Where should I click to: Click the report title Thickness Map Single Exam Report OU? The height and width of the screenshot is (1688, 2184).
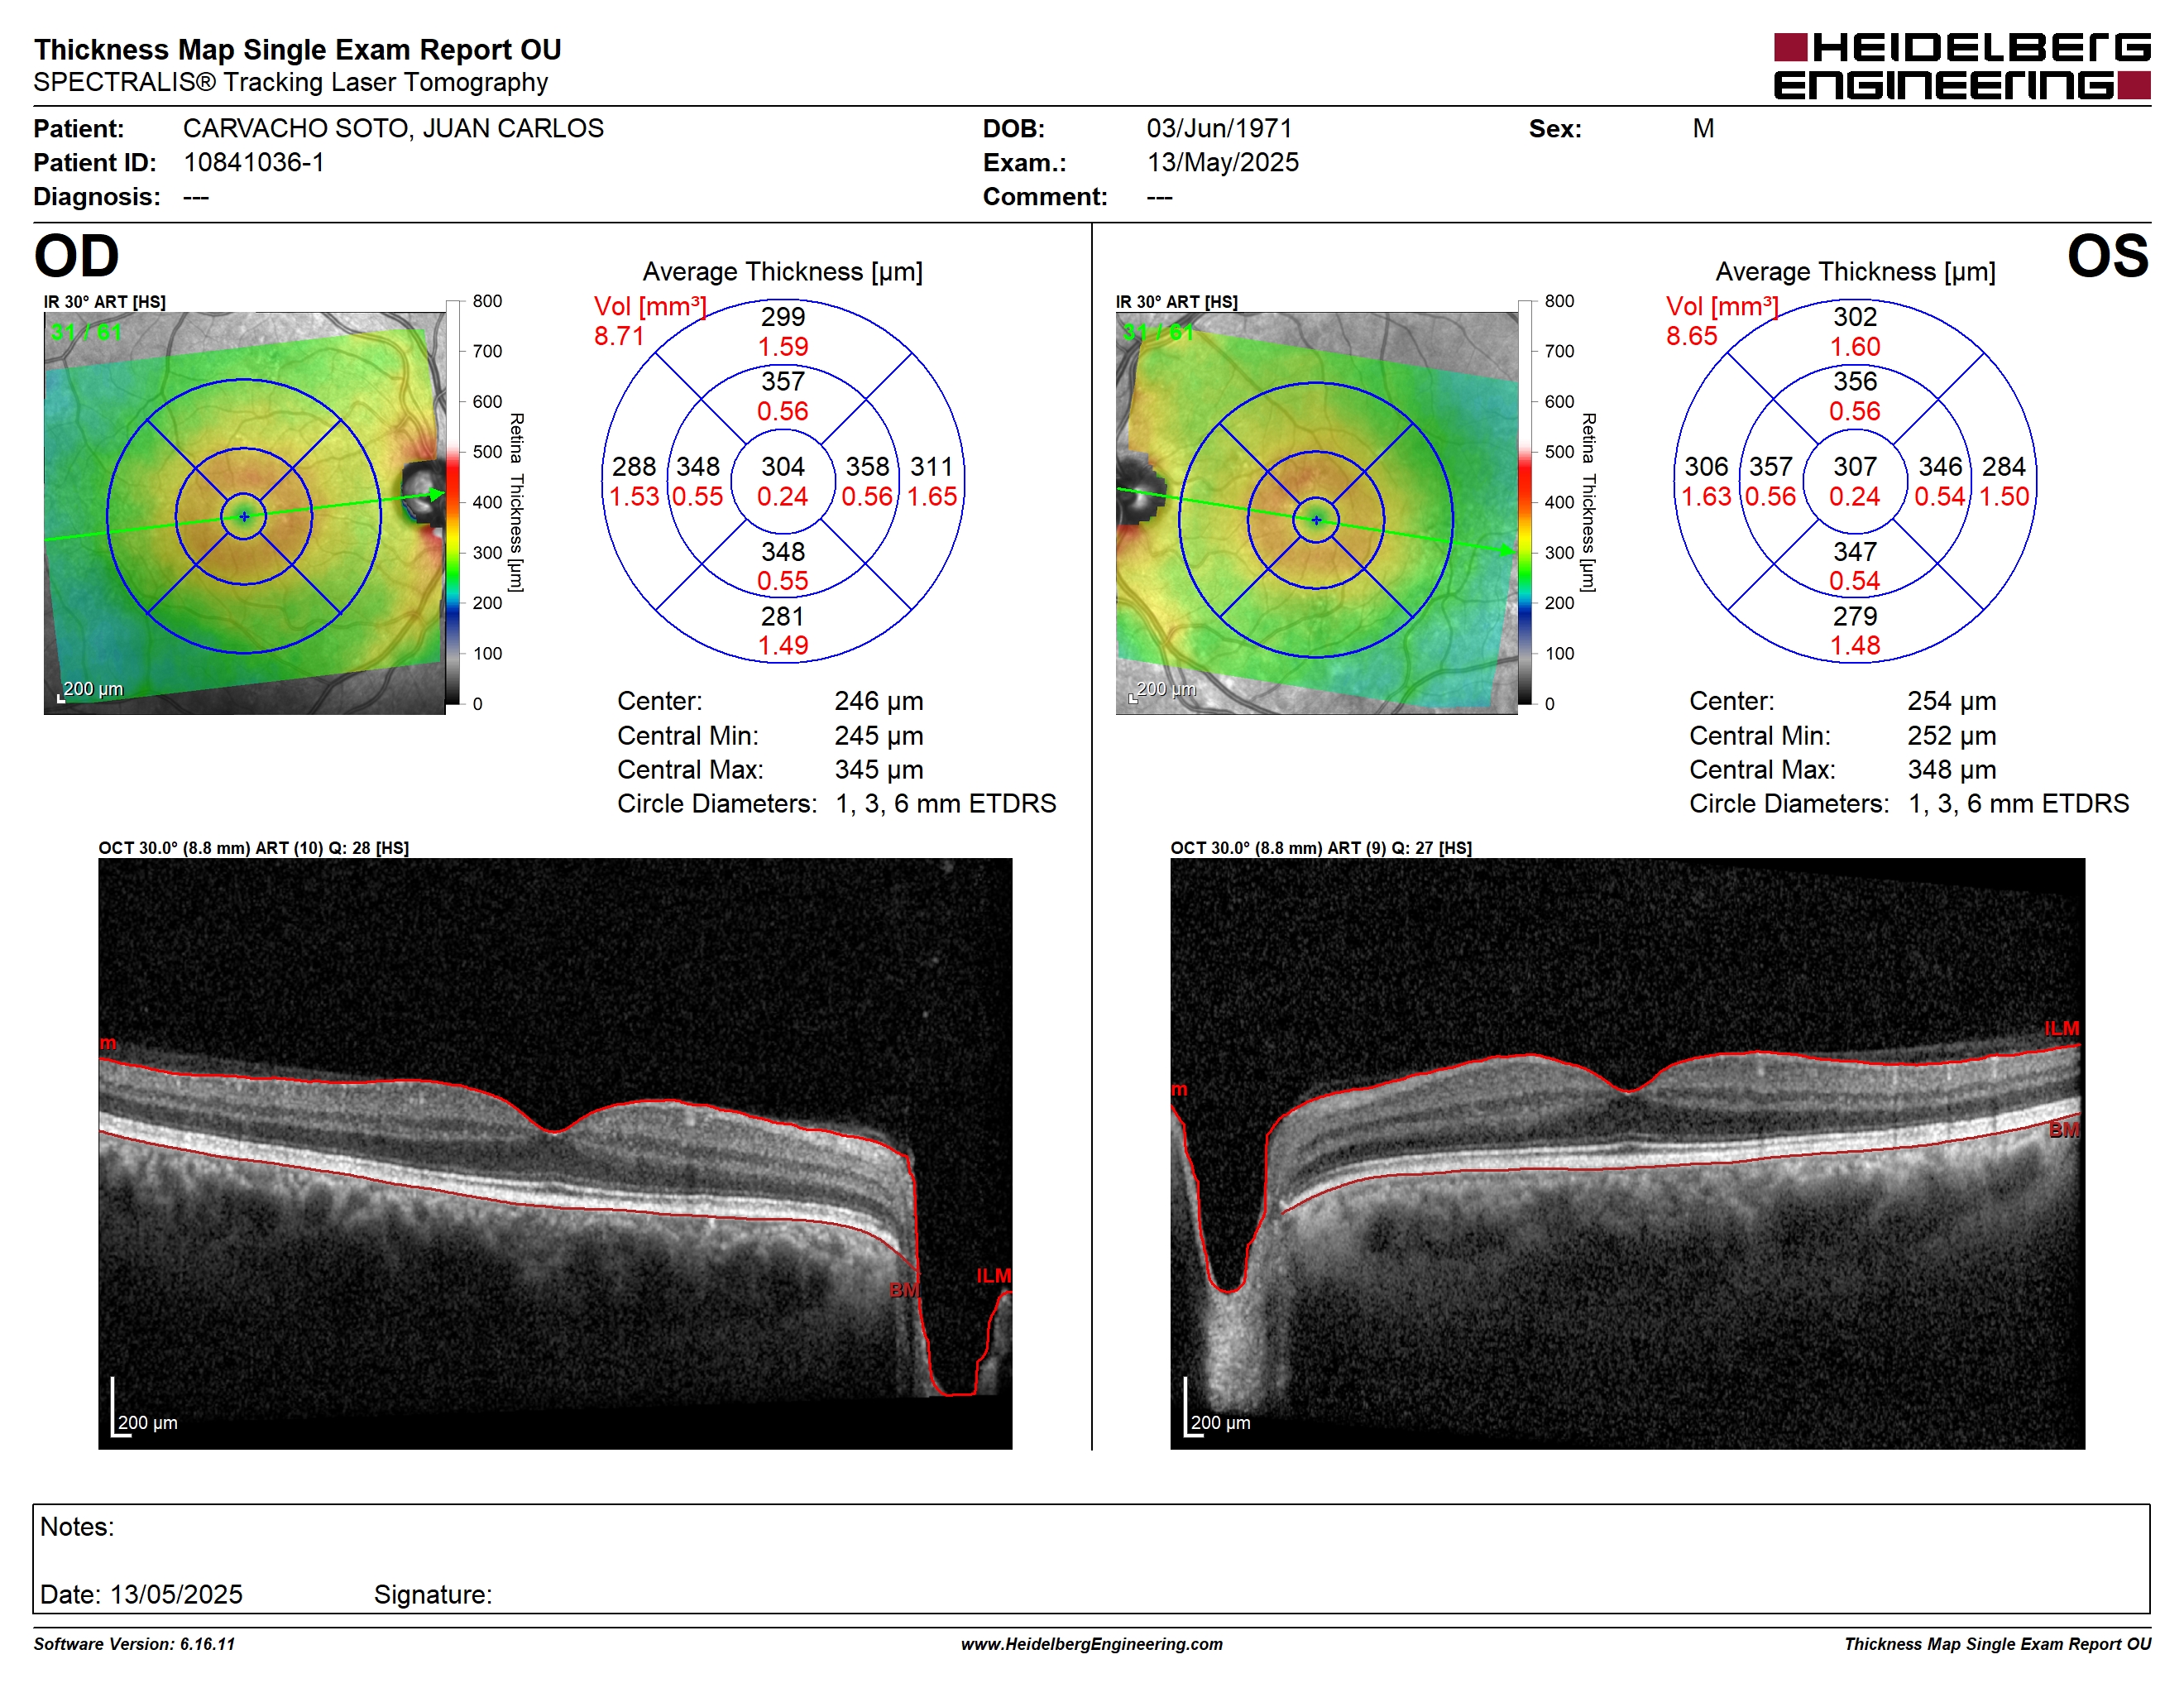(298, 50)
